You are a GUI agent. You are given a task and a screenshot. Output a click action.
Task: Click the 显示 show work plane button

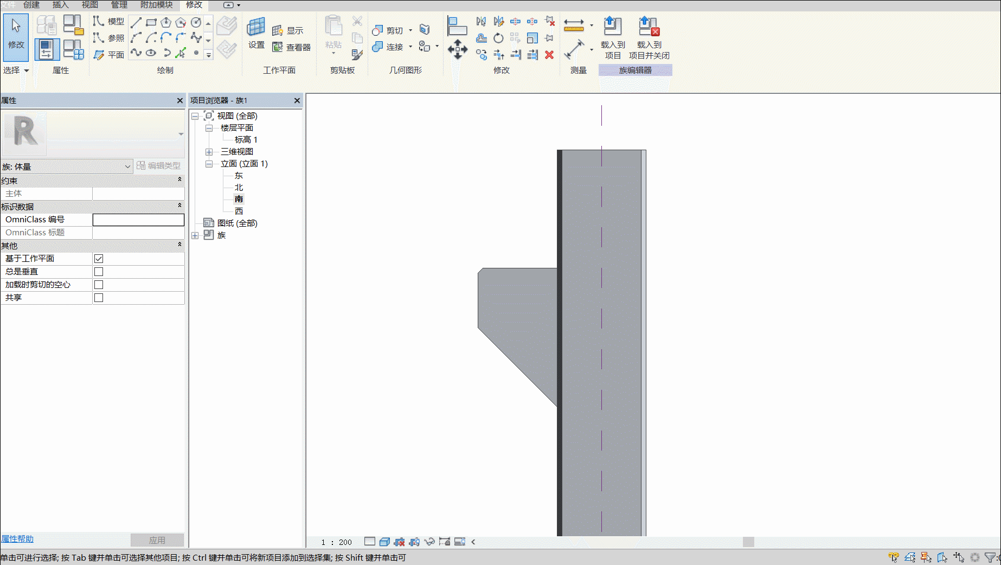coord(288,30)
